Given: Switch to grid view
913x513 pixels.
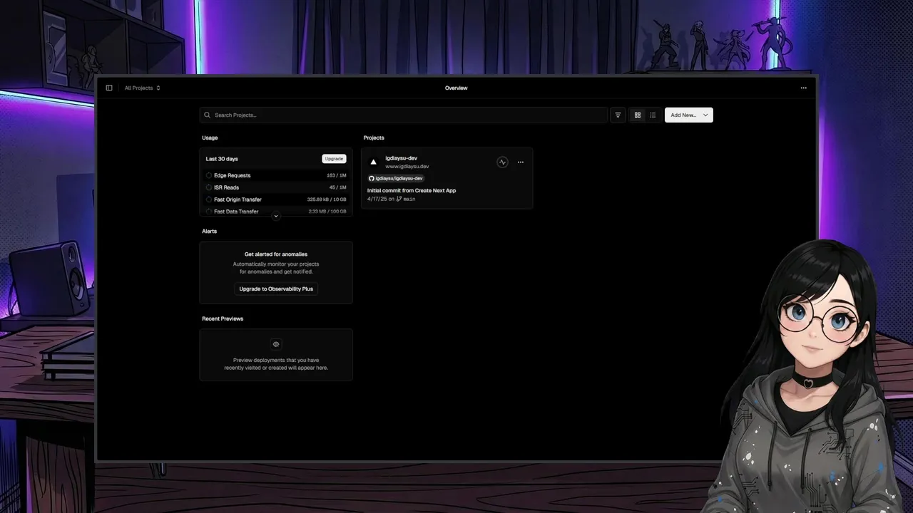Looking at the screenshot, I should [638, 115].
